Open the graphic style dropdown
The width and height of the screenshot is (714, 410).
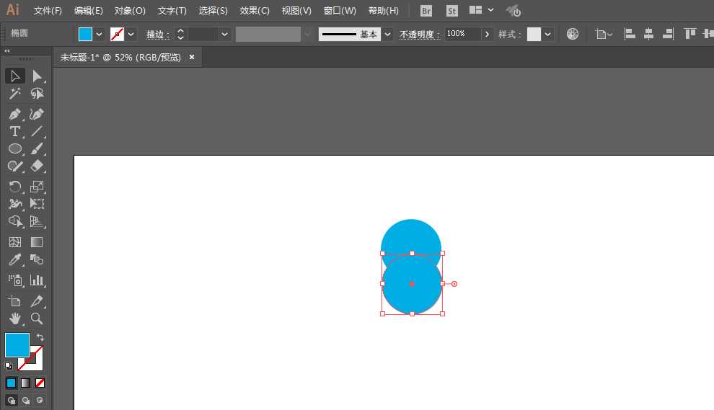(547, 34)
